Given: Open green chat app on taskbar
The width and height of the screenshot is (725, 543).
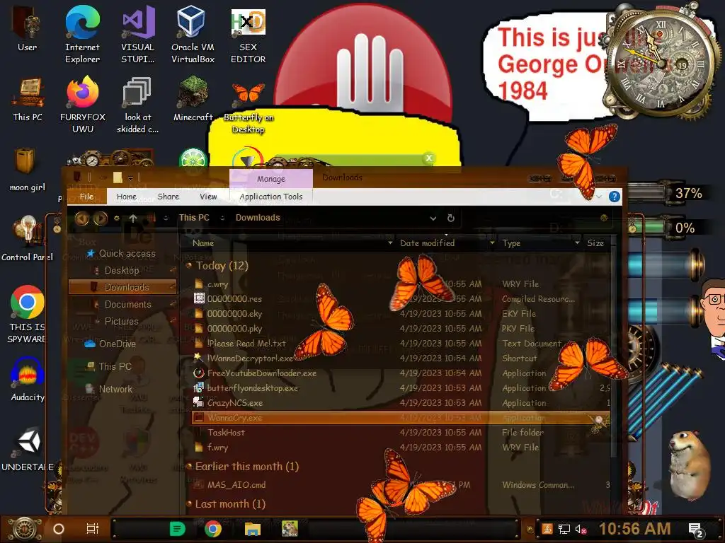Looking at the screenshot, I should click(x=177, y=529).
